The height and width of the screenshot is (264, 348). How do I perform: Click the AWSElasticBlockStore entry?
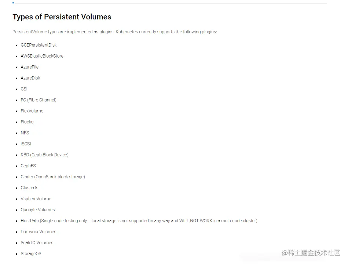[x=42, y=56]
